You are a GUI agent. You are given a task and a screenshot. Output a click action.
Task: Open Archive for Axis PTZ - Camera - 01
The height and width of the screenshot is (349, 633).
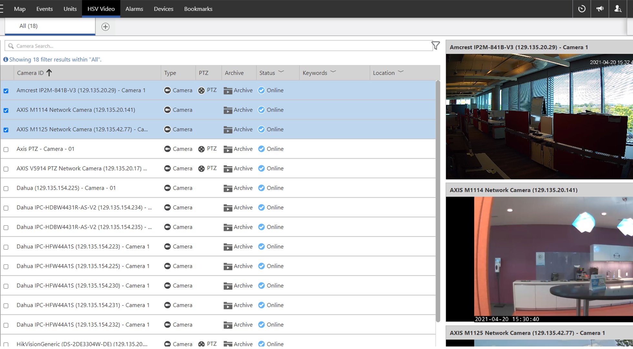pyautogui.click(x=228, y=149)
